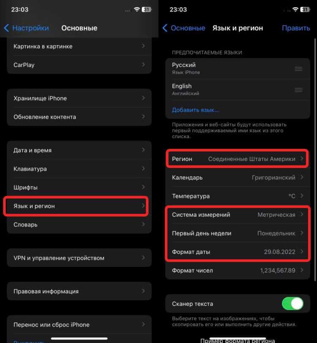This screenshot has height=343, width=317.
Task: Tap the Править button
Action: coord(296,28)
